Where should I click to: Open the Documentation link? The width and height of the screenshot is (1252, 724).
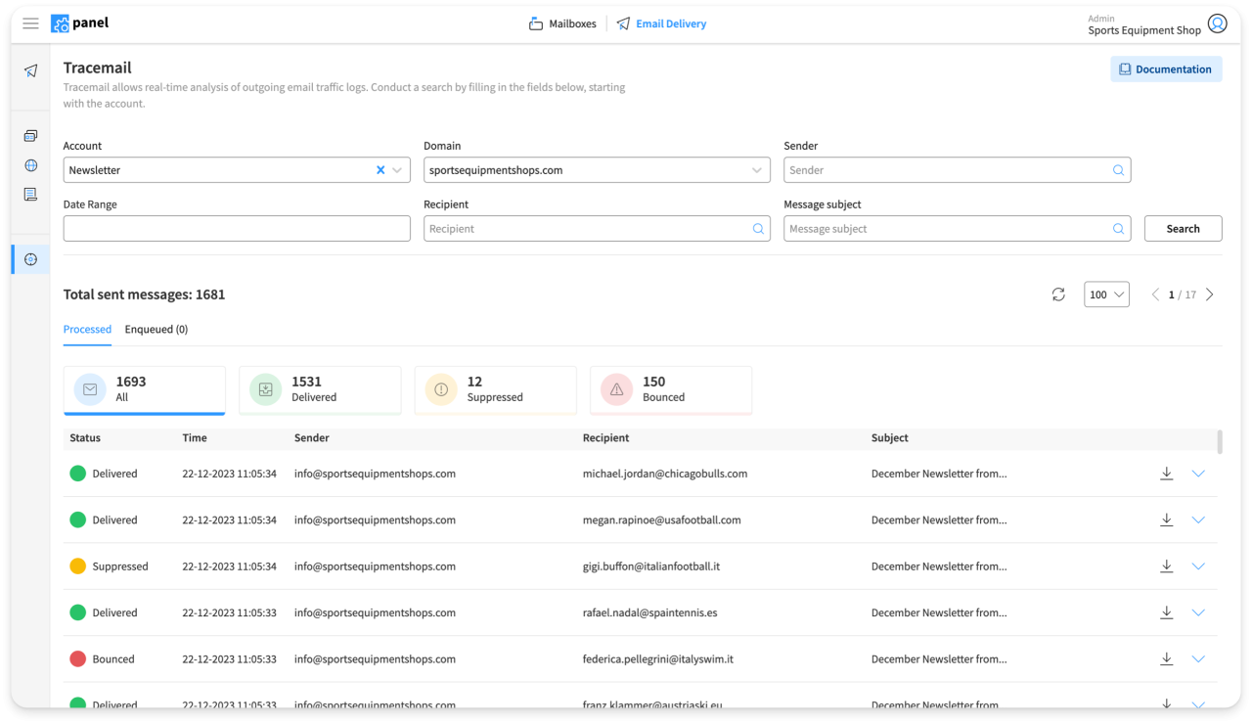1166,68
